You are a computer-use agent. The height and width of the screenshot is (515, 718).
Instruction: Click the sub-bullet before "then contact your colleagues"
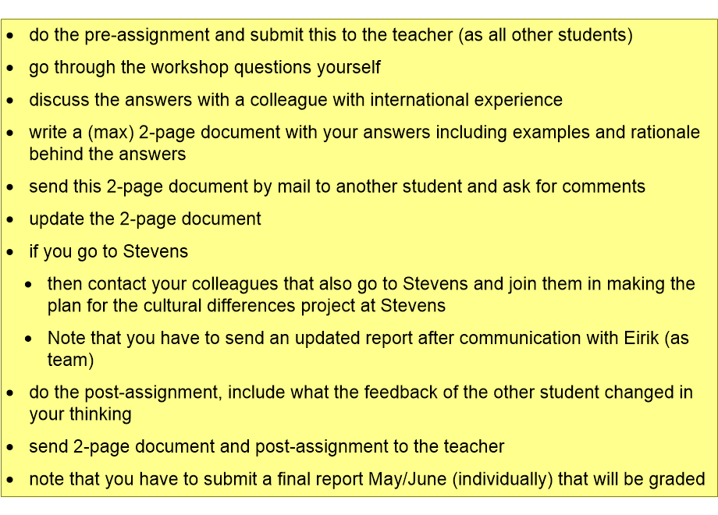(28, 285)
